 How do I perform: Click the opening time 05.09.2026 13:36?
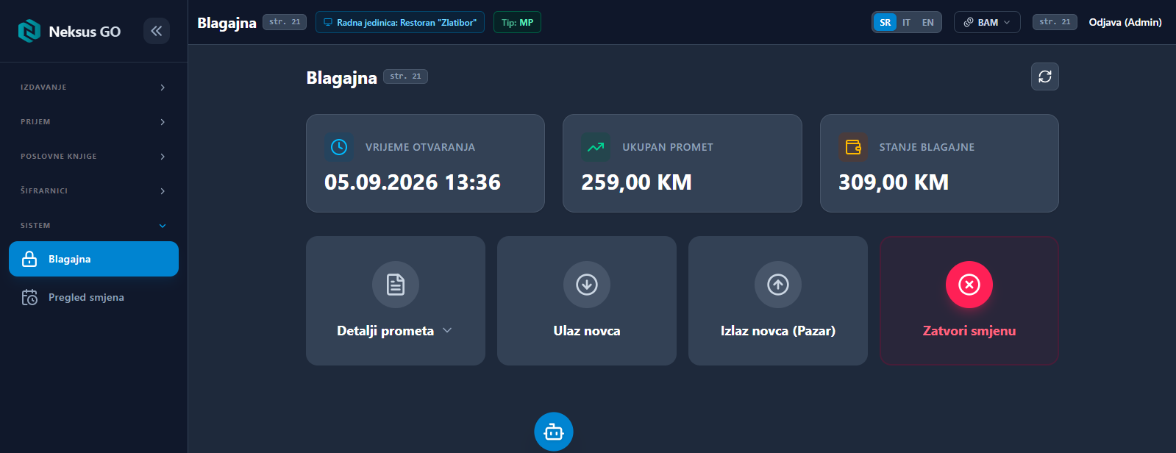click(413, 182)
